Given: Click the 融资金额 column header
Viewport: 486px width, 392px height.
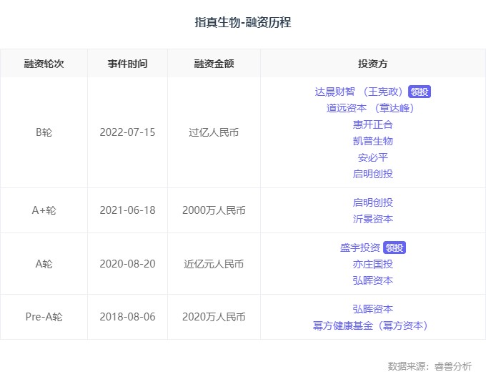Looking at the screenshot, I should [x=214, y=64].
